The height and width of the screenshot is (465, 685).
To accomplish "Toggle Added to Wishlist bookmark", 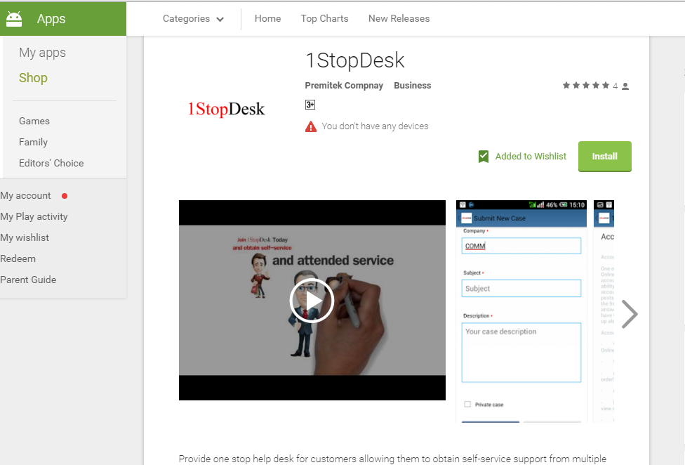I will pyautogui.click(x=522, y=157).
